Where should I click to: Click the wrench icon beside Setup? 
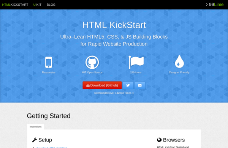click(35, 140)
